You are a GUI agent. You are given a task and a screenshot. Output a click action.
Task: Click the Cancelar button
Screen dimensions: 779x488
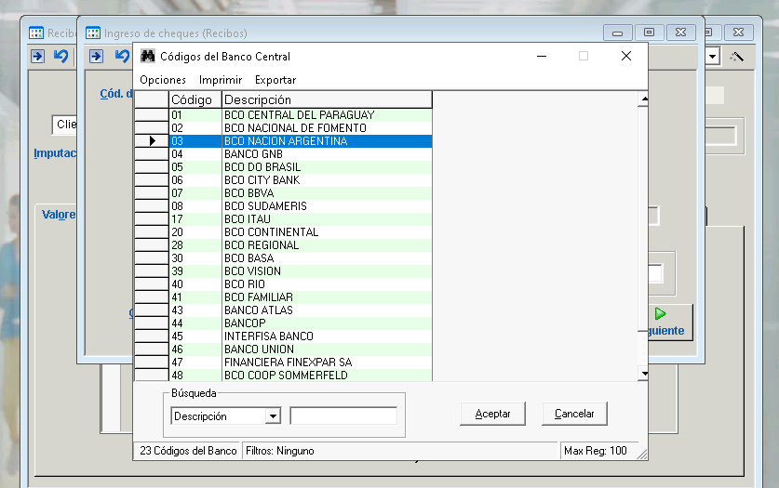point(574,414)
